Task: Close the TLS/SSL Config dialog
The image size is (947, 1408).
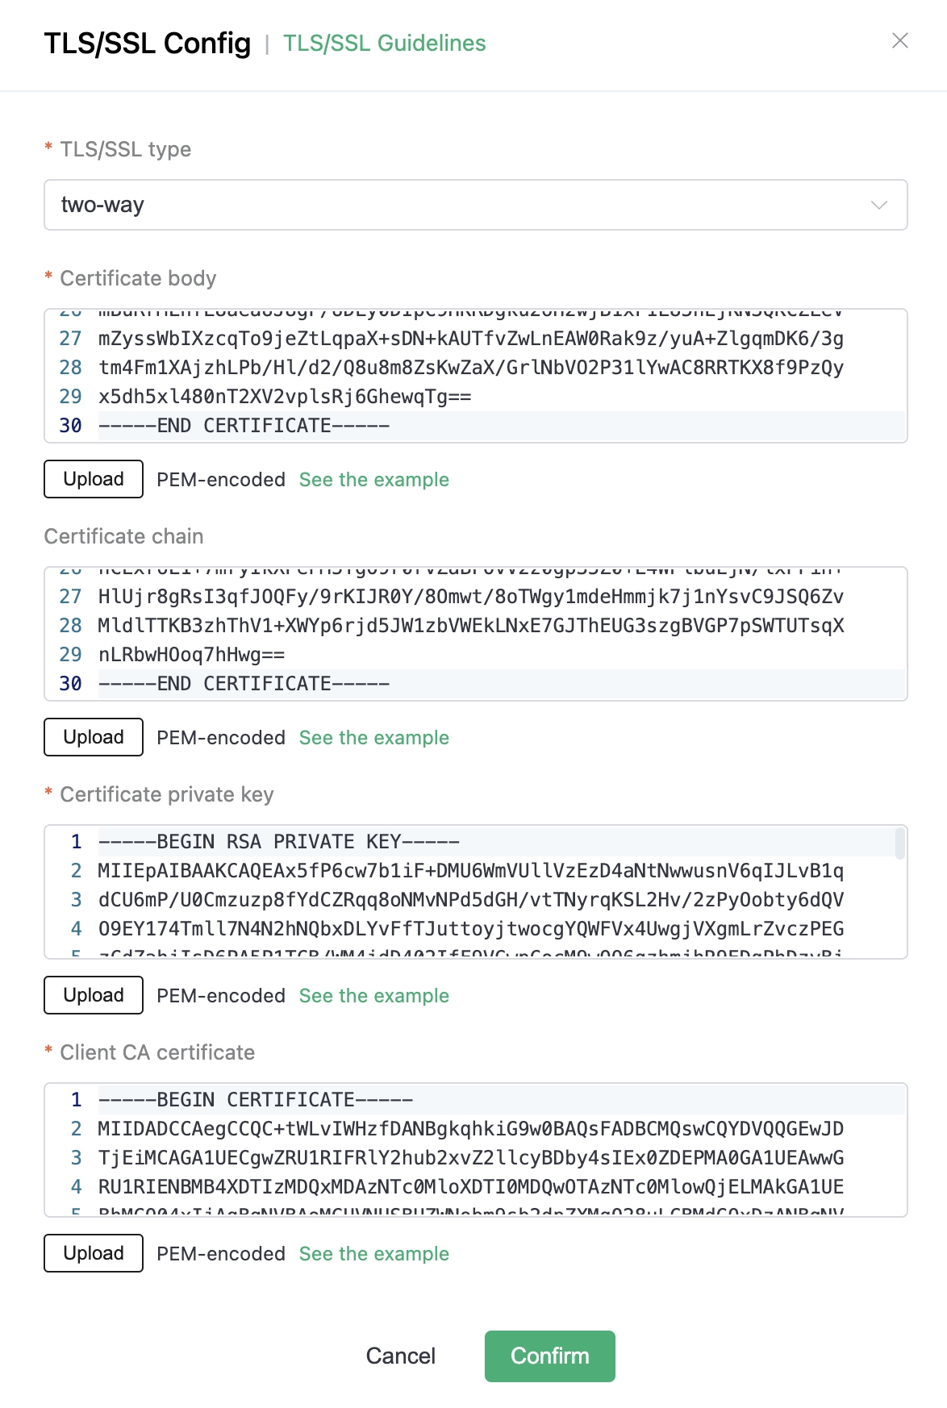Action: coord(900,41)
